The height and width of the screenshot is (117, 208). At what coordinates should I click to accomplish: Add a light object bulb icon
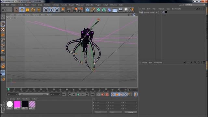tap(126, 10)
